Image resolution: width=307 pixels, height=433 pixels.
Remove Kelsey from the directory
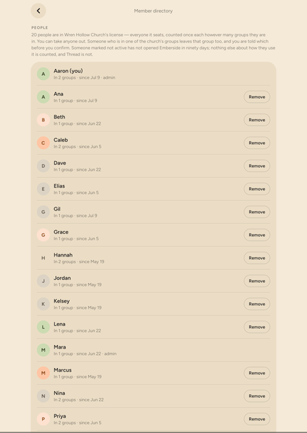pos(257,304)
